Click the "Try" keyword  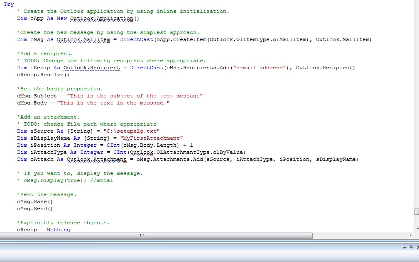coord(9,4)
